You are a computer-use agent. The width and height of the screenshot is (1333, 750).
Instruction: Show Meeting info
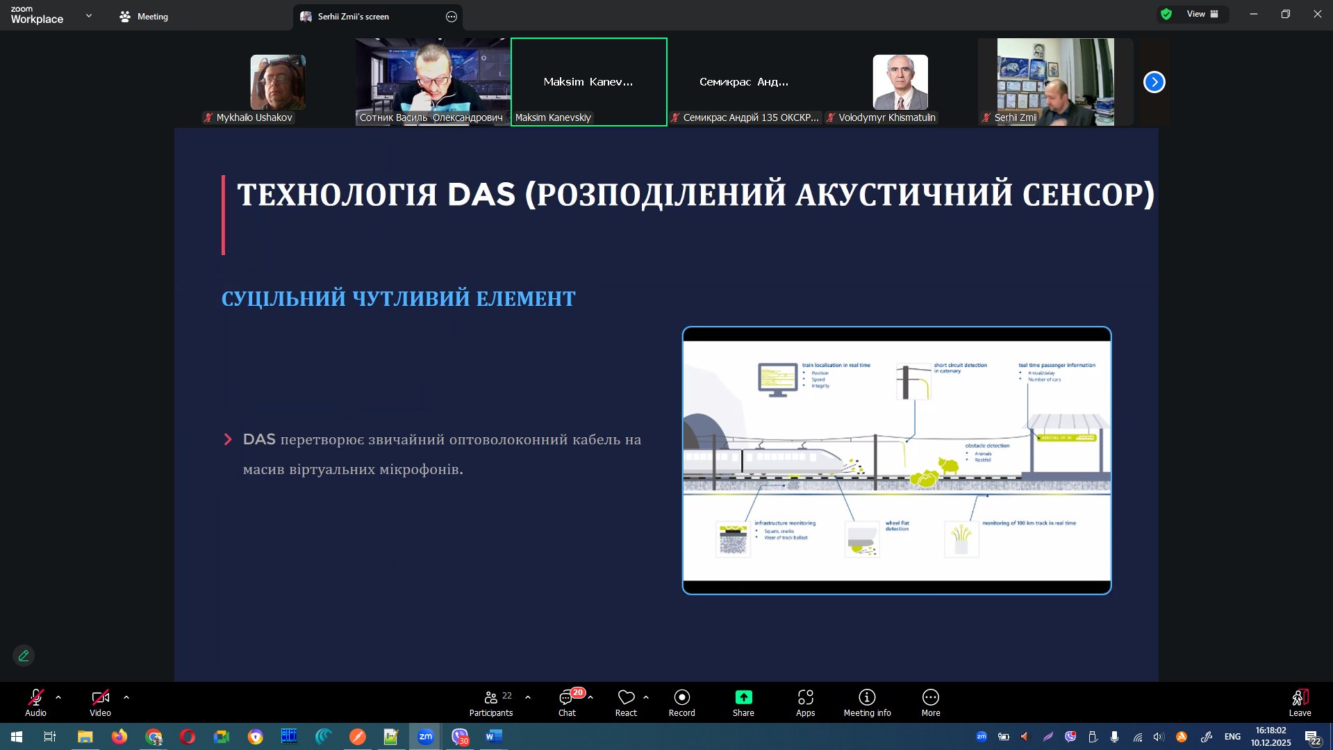click(x=867, y=702)
